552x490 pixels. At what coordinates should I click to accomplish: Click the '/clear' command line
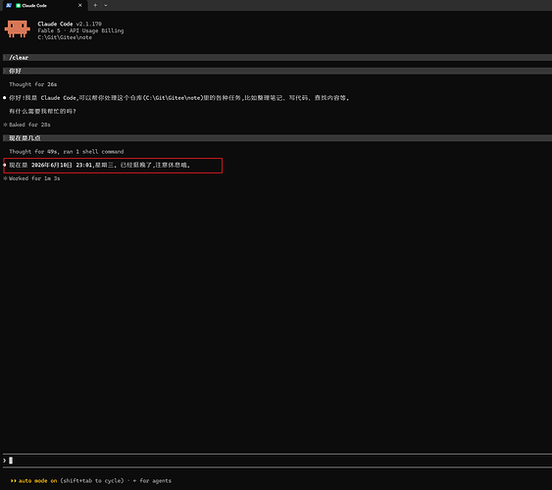277,58
